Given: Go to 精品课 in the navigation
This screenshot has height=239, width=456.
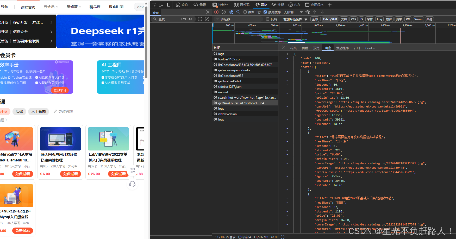Looking at the screenshot, I should coord(95,7).
